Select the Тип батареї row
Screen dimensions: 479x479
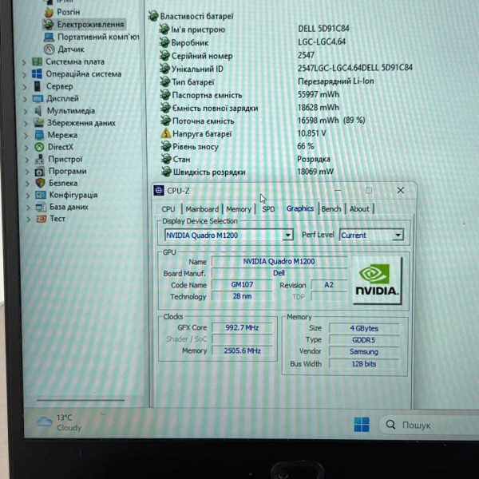(267, 81)
